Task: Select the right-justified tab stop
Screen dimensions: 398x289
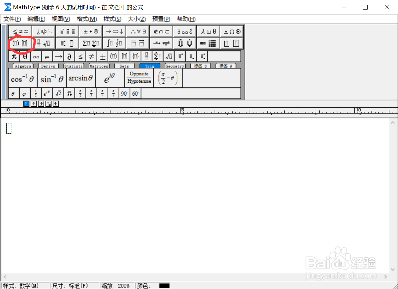Action: pos(41,104)
